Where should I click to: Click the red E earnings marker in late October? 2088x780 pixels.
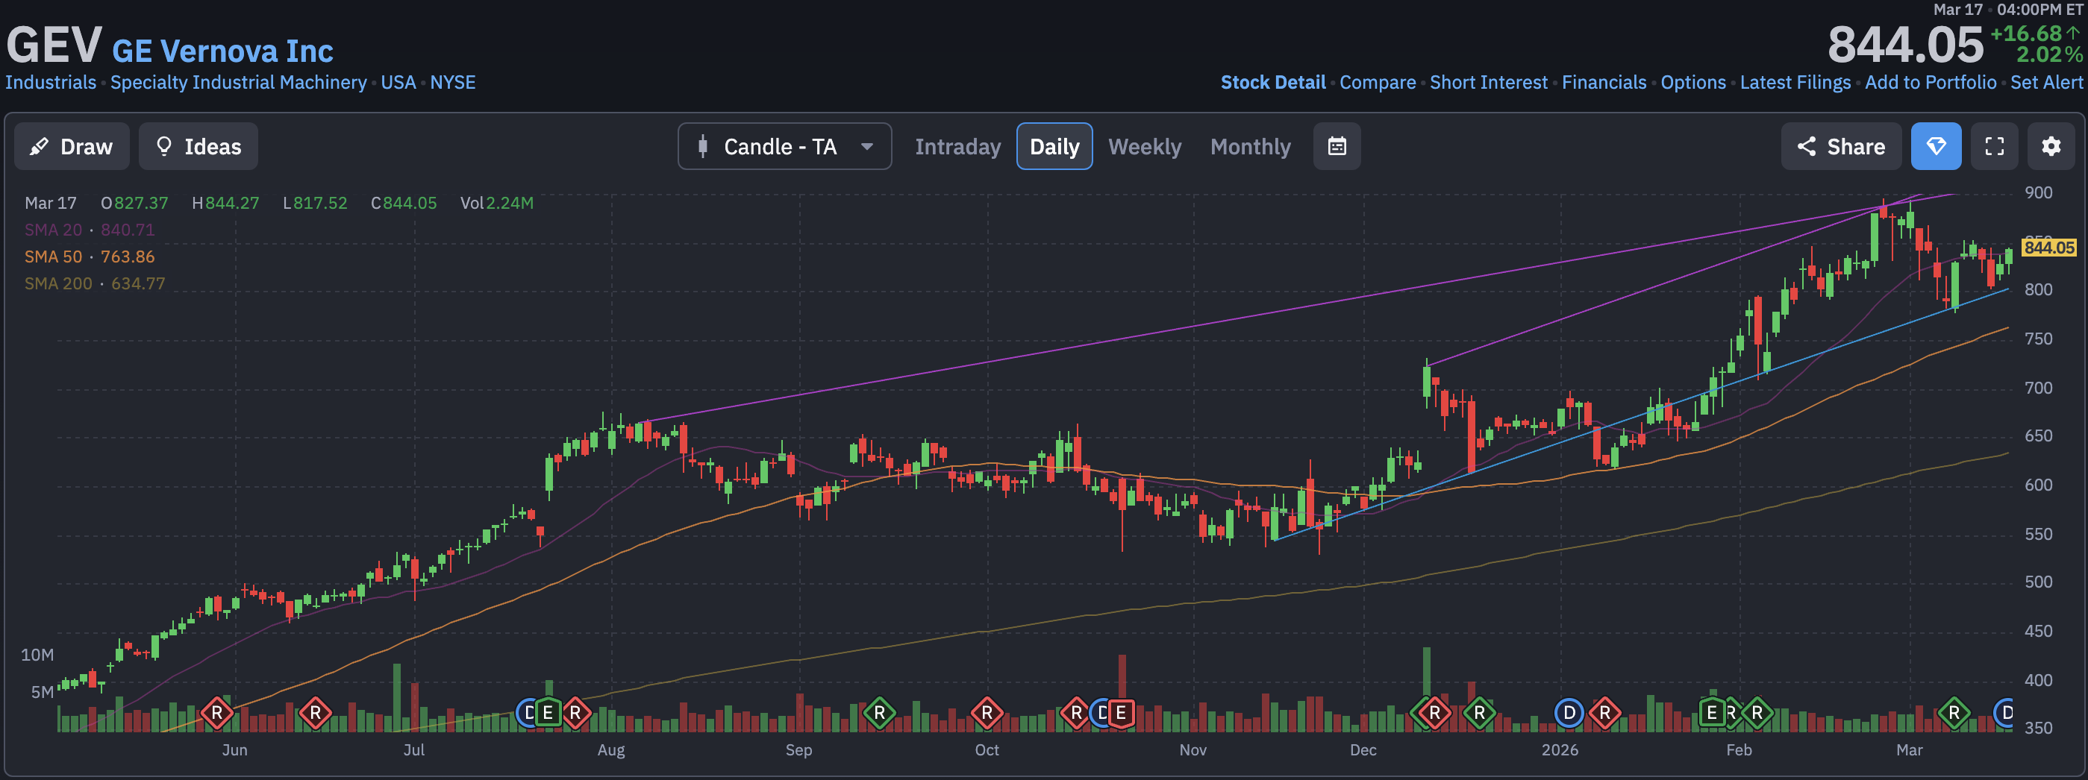tap(1121, 713)
